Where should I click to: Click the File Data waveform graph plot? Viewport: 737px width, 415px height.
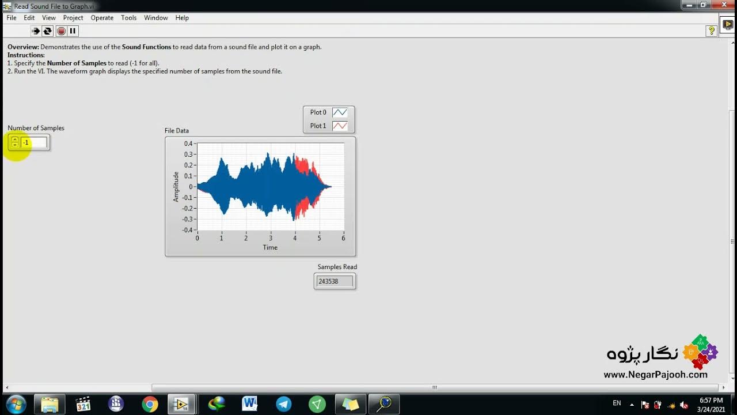271,187
